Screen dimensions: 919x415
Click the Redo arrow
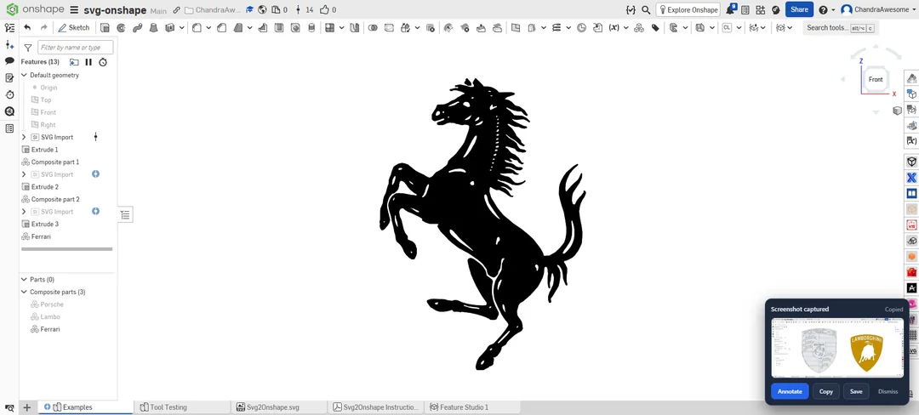tap(44, 27)
